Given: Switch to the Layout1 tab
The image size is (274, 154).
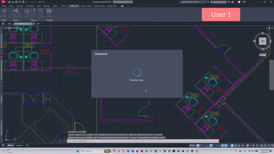Looking at the screenshot, I should pyautogui.click(x=19, y=145).
